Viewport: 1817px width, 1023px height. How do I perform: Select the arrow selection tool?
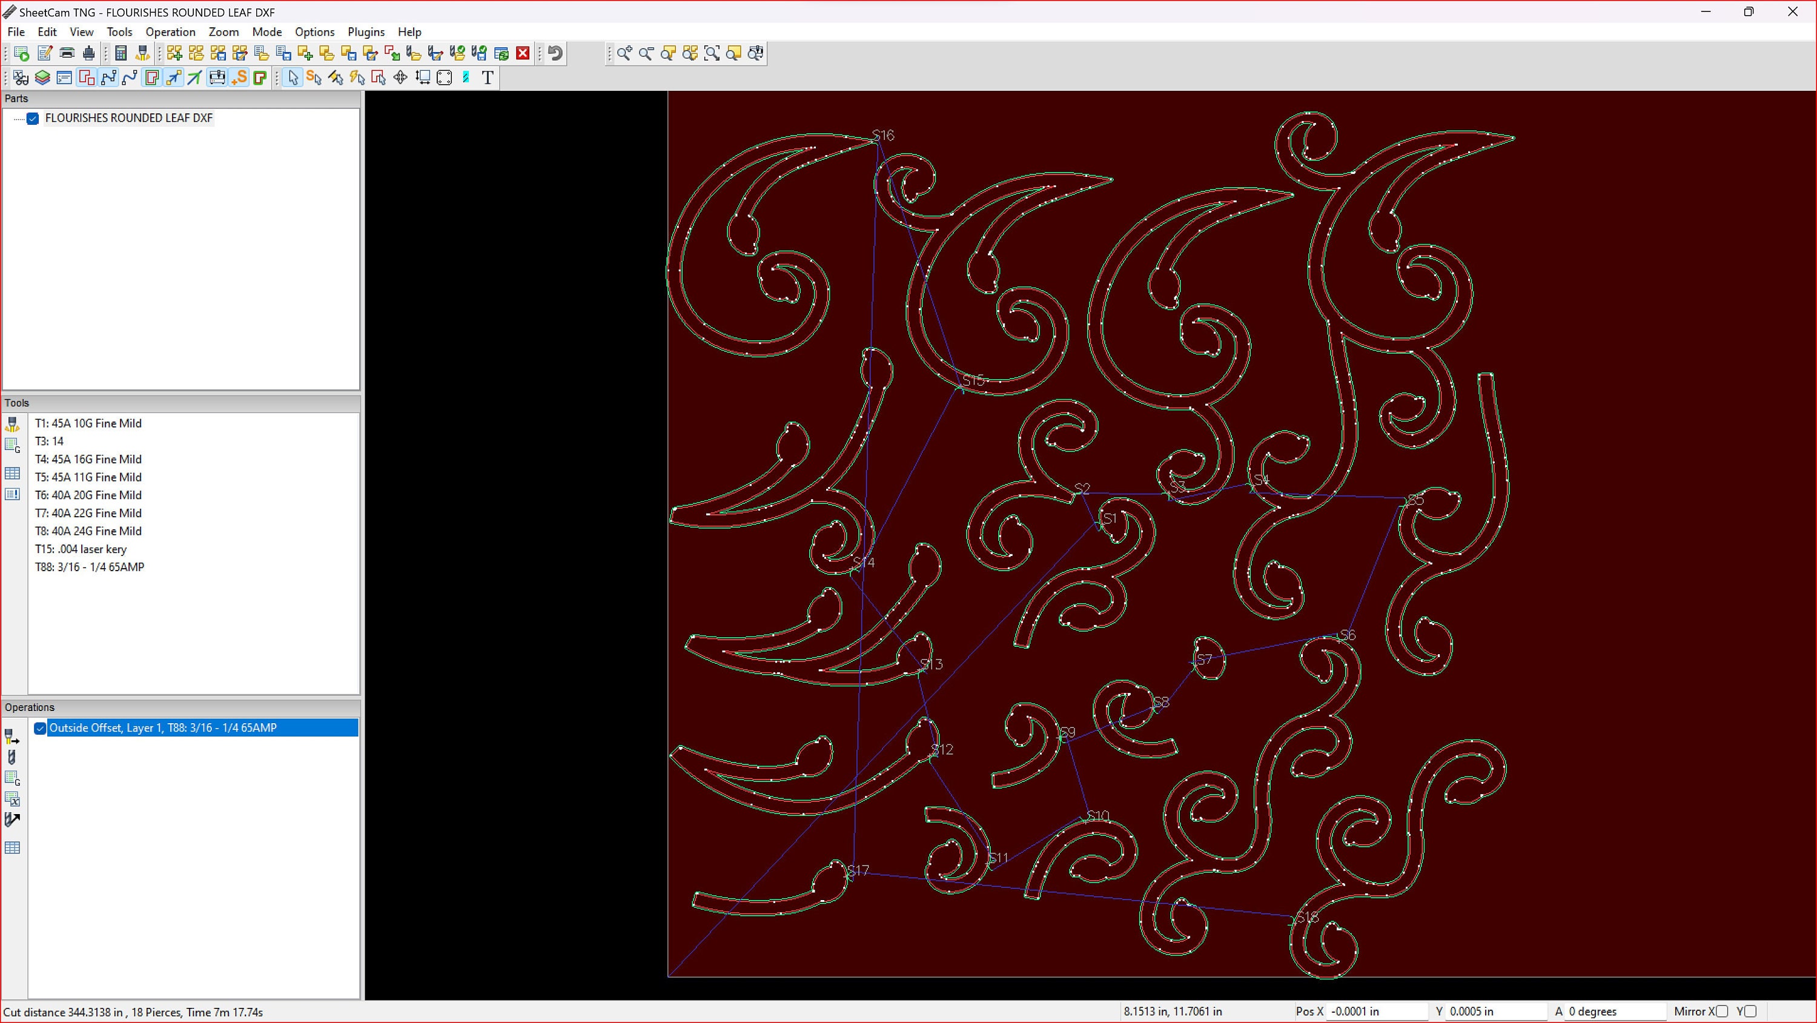click(293, 78)
